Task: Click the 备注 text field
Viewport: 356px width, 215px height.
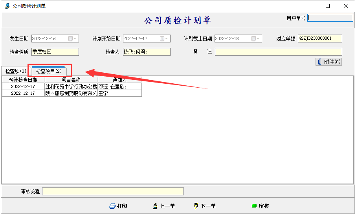Action: tap(278, 52)
